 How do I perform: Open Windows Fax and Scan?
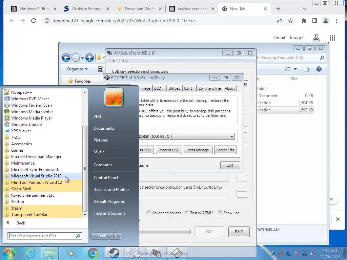(x=31, y=105)
